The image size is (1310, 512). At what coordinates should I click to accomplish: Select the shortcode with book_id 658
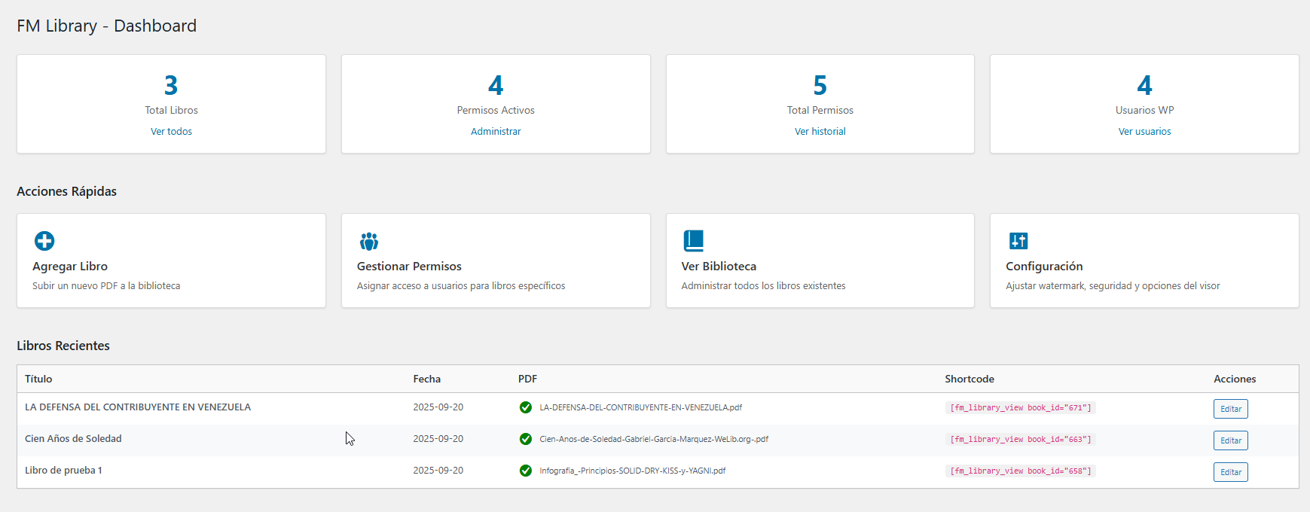(1020, 471)
